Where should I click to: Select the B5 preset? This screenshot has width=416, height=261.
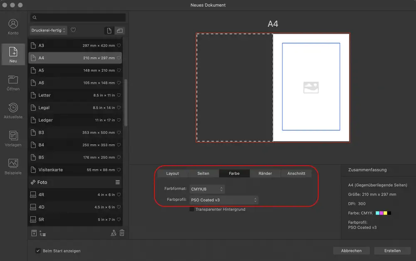tap(75, 157)
